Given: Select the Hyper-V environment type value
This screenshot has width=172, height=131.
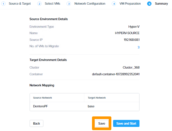Looking at the screenshot, I should pos(134,27).
